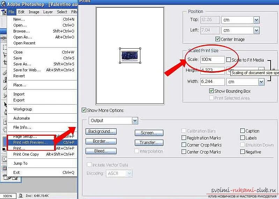
Task: Uncheck the Center Image checkbox
Action: pos(218,39)
